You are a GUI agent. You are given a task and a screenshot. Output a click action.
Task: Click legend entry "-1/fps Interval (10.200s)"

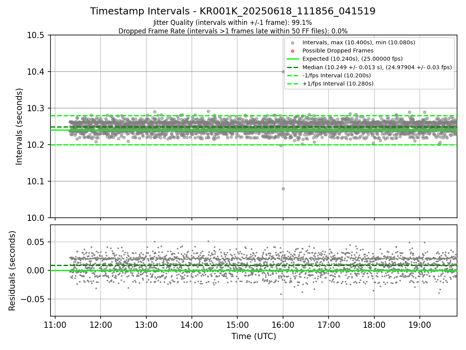[x=337, y=75]
